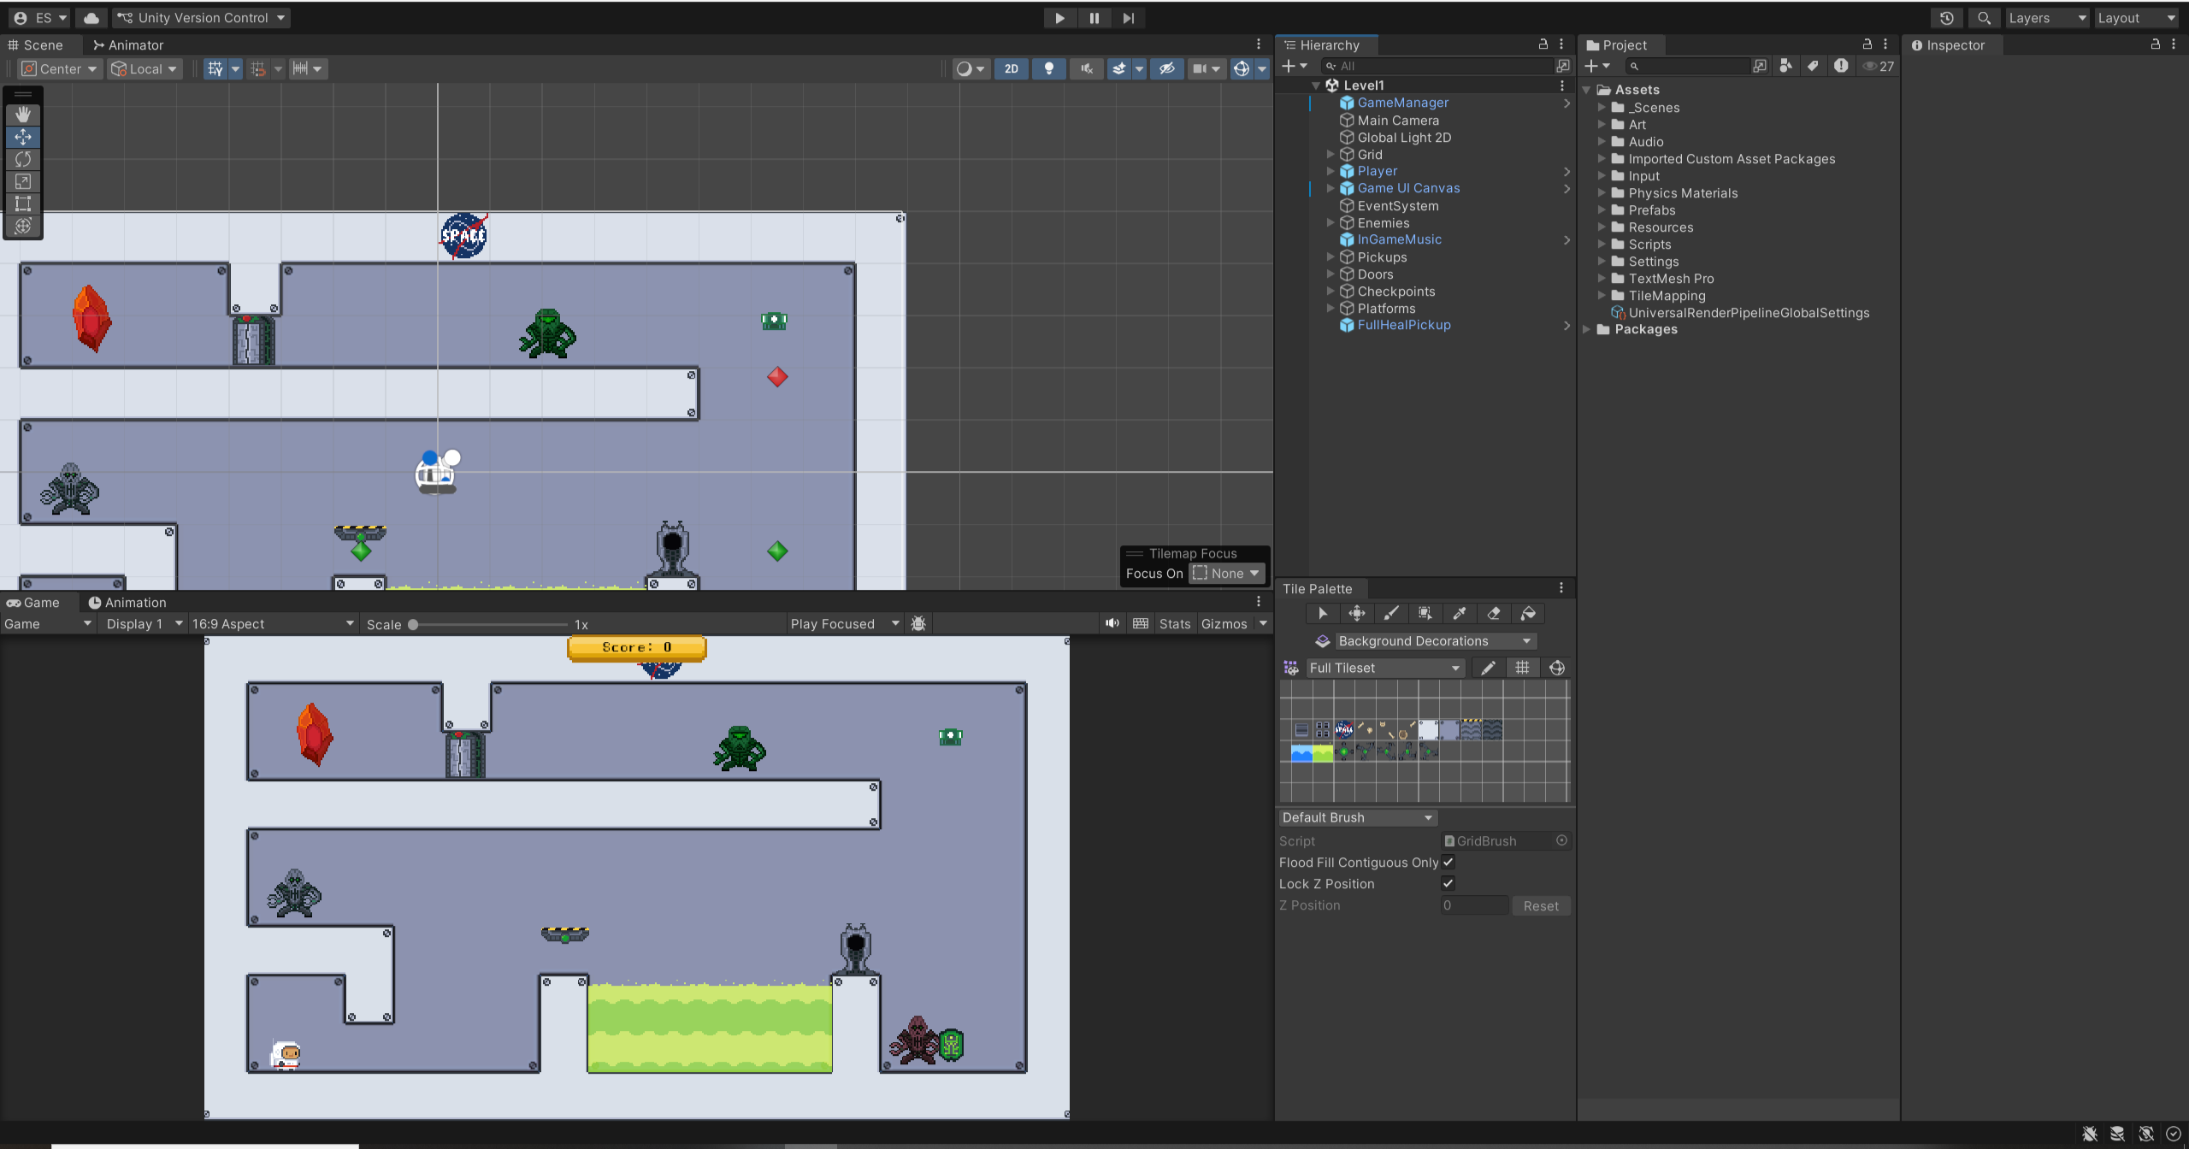This screenshot has width=2189, height=1149.
Task: Click the Game view Scale slider
Action: click(x=489, y=625)
